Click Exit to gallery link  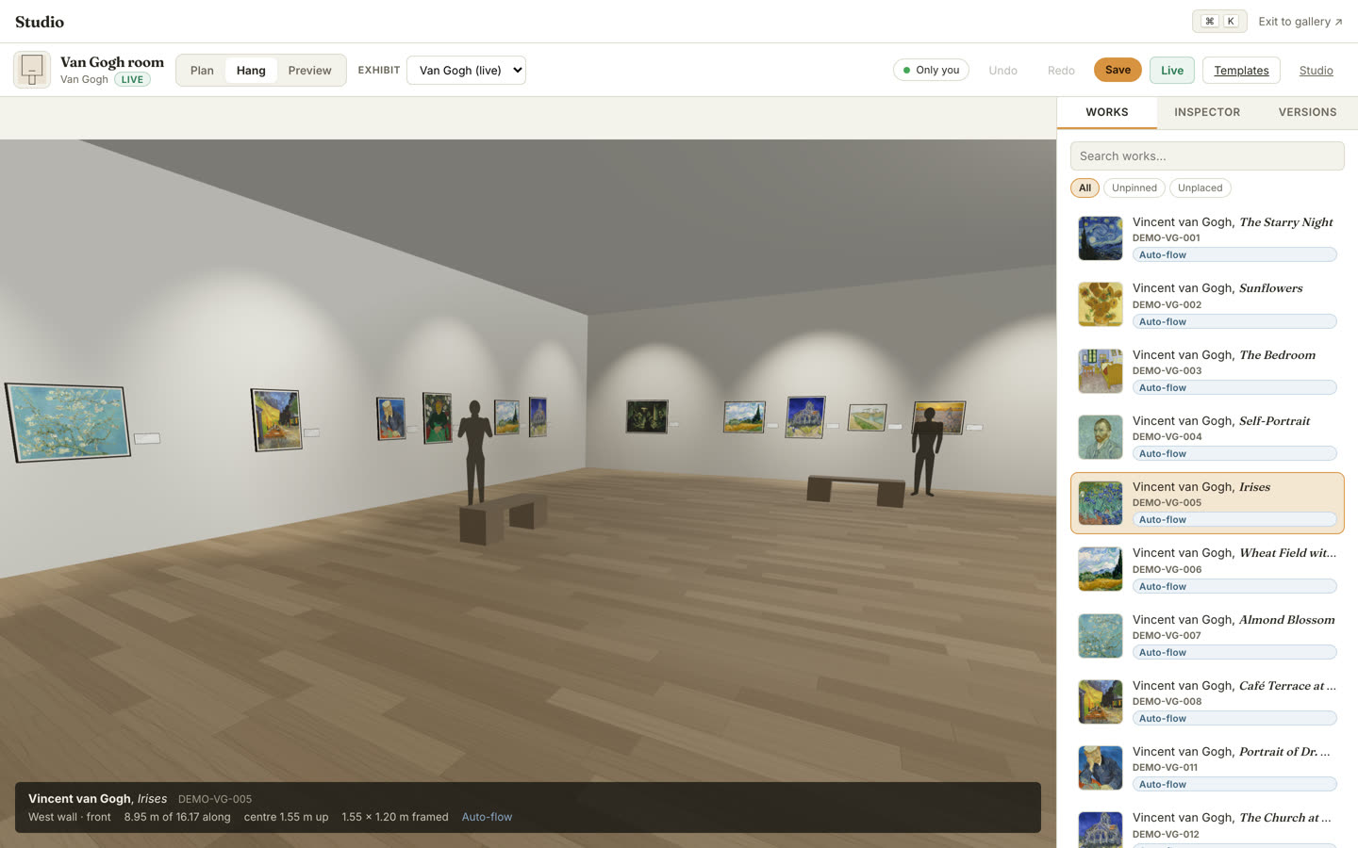point(1300,21)
